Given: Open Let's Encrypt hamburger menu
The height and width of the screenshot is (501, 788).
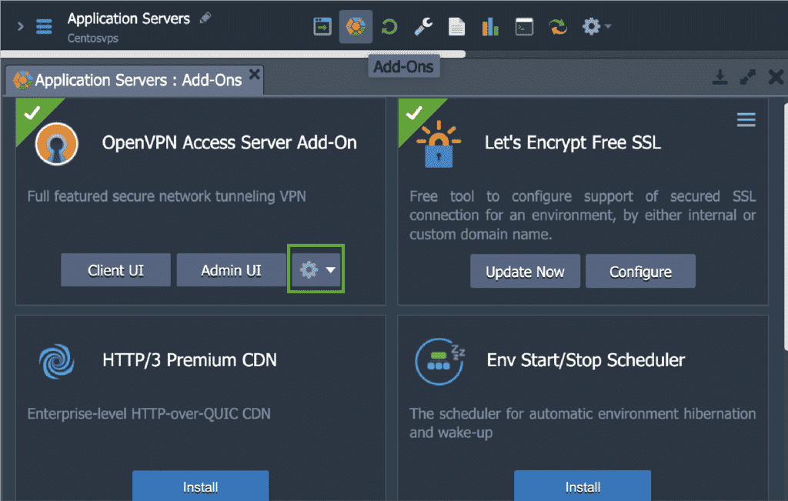Looking at the screenshot, I should coord(746,119).
